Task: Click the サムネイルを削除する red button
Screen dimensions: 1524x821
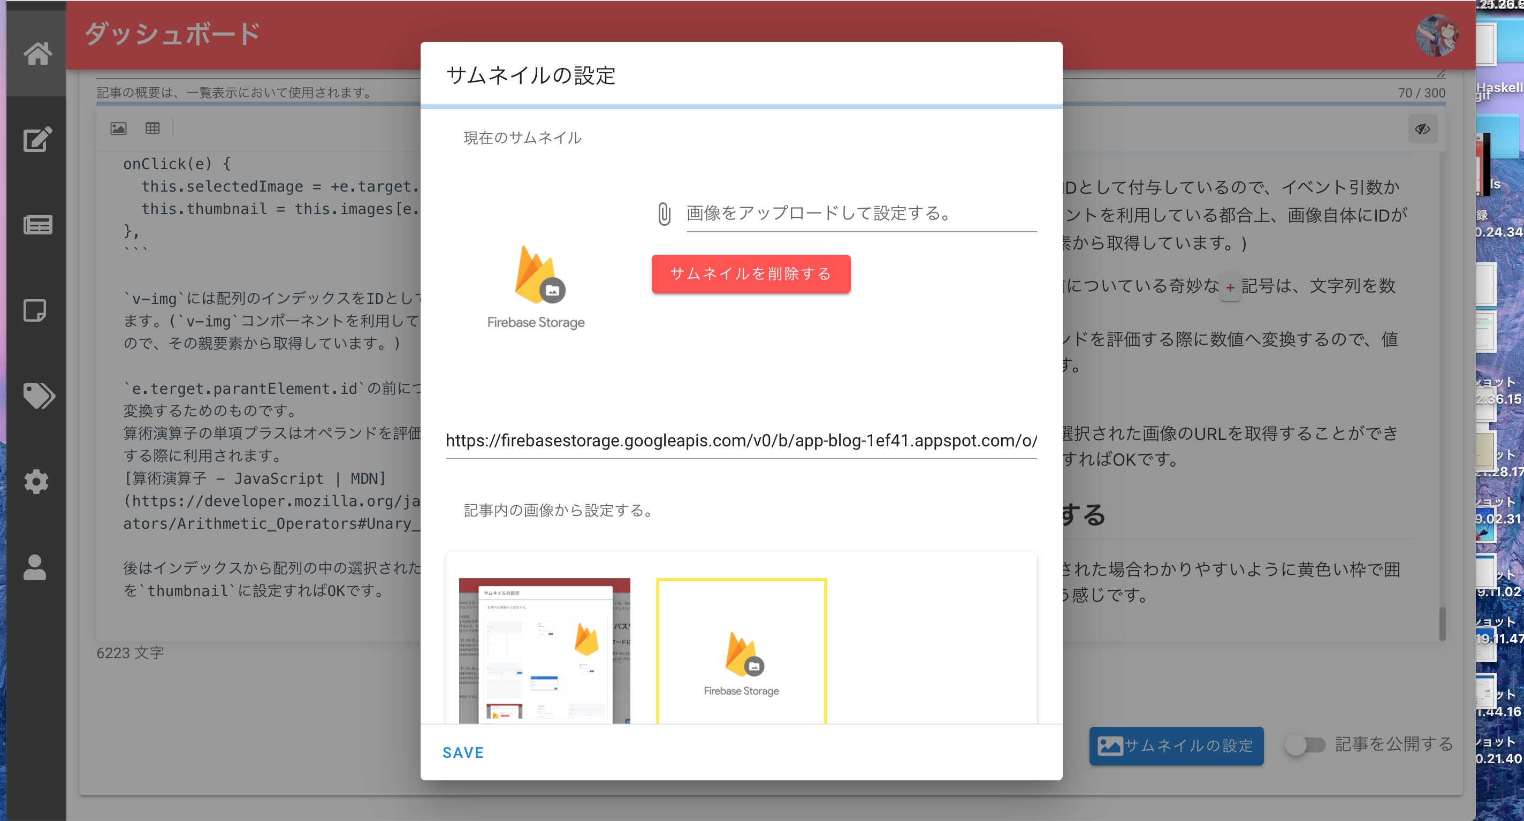Action: click(750, 274)
